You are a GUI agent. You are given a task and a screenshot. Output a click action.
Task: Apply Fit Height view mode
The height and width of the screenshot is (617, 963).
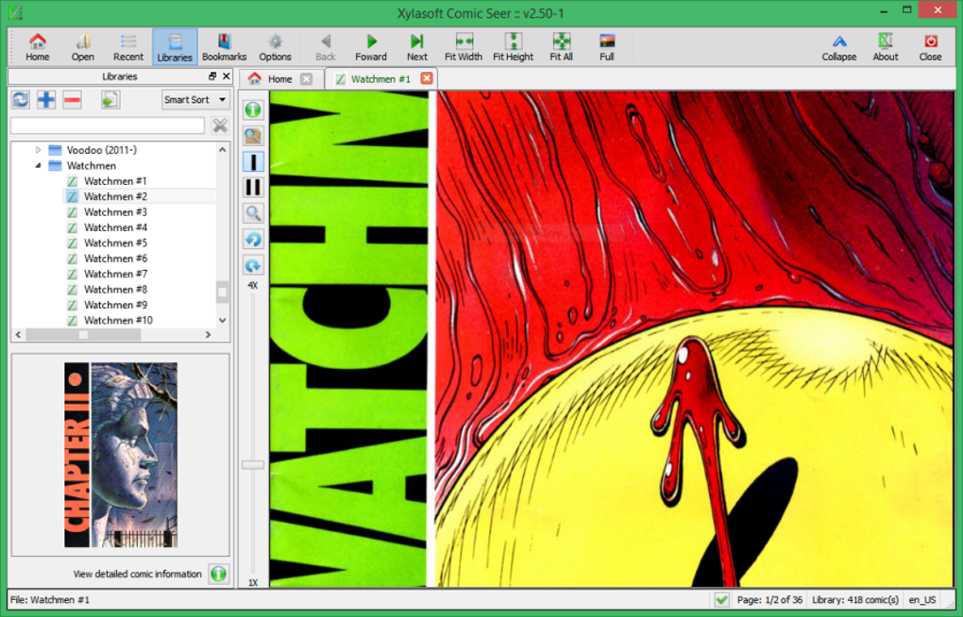click(x=514, y=47)
